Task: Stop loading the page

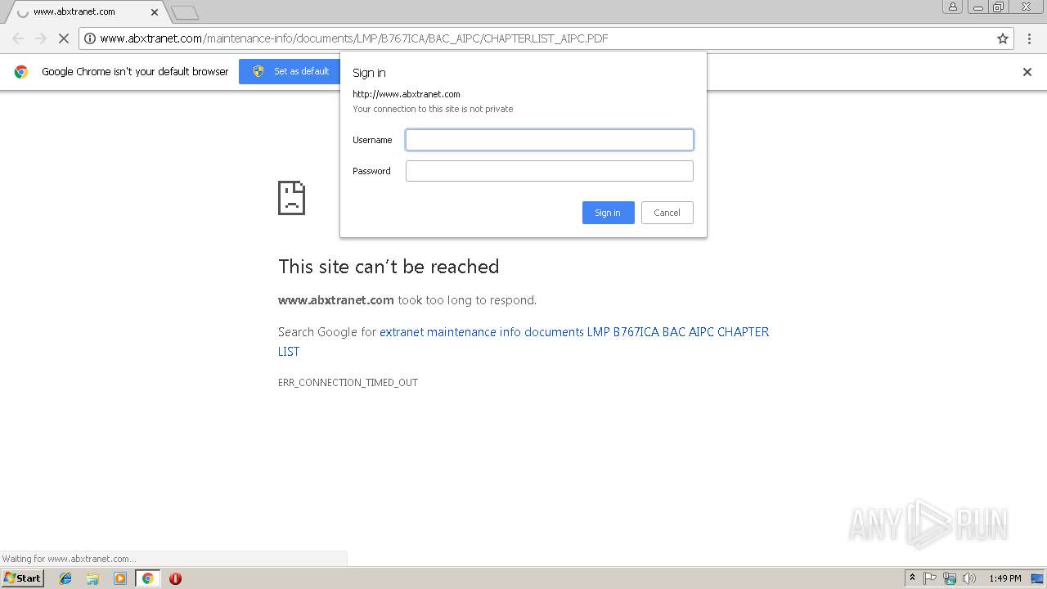Action: point(63,38)
